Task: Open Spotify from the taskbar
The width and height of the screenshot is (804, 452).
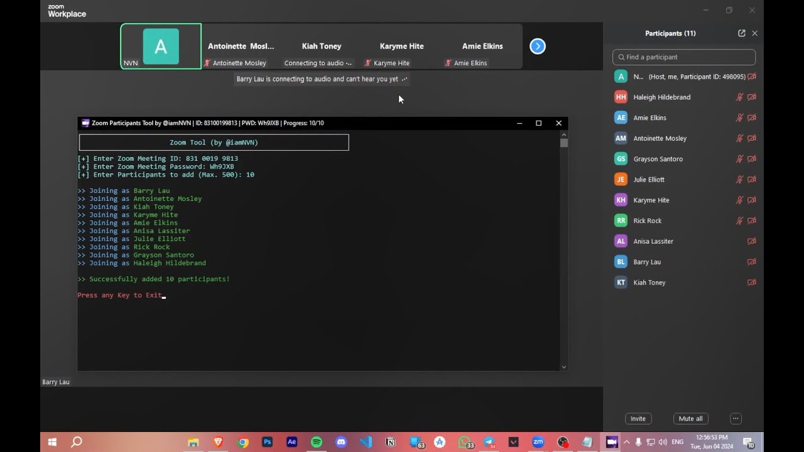Action: [x=317, y=442]
